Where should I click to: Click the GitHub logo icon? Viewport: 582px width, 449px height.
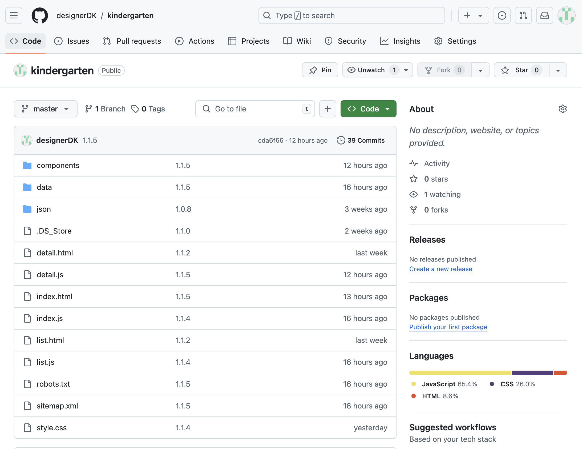40,15
